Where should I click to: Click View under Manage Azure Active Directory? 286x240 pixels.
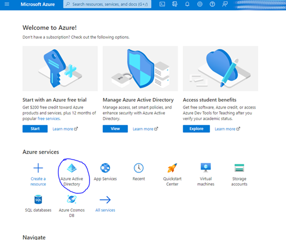[115, 129]
